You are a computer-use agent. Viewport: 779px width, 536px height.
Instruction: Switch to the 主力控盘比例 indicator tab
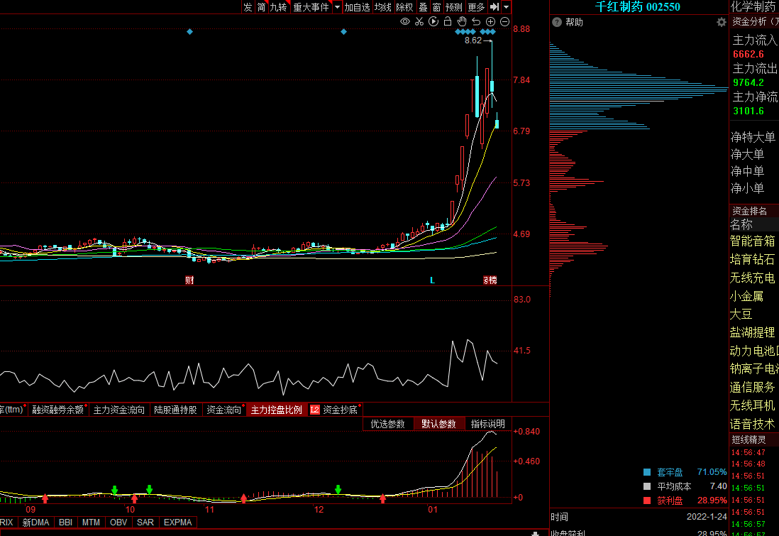point(276,410)
